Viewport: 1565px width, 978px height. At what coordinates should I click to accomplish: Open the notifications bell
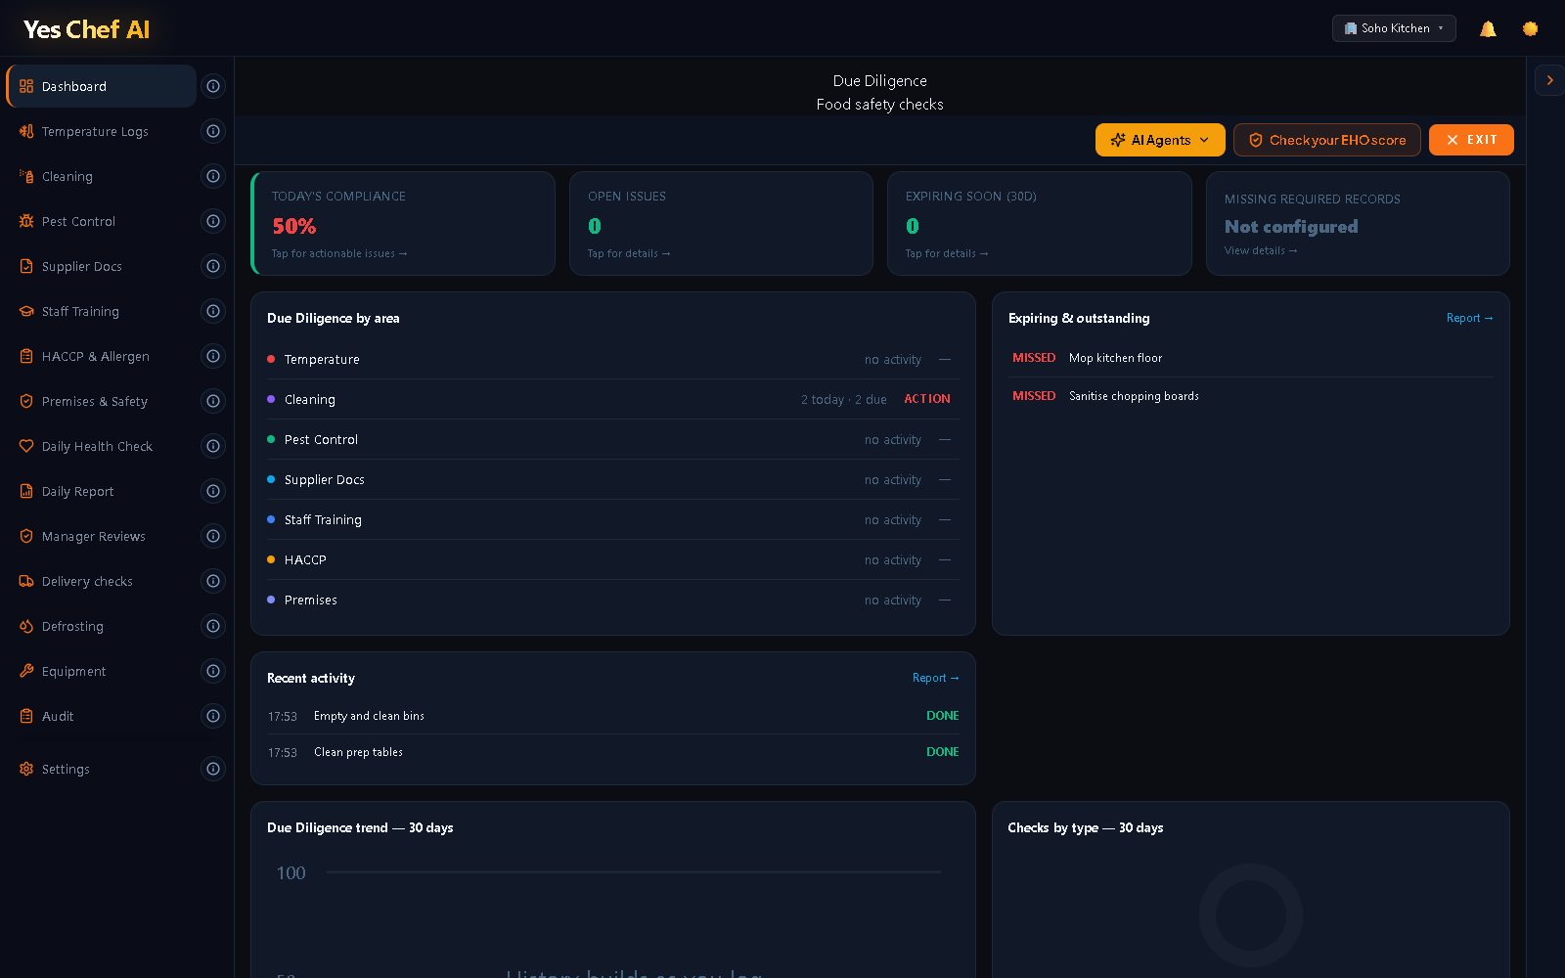(x=1488, y=28)
